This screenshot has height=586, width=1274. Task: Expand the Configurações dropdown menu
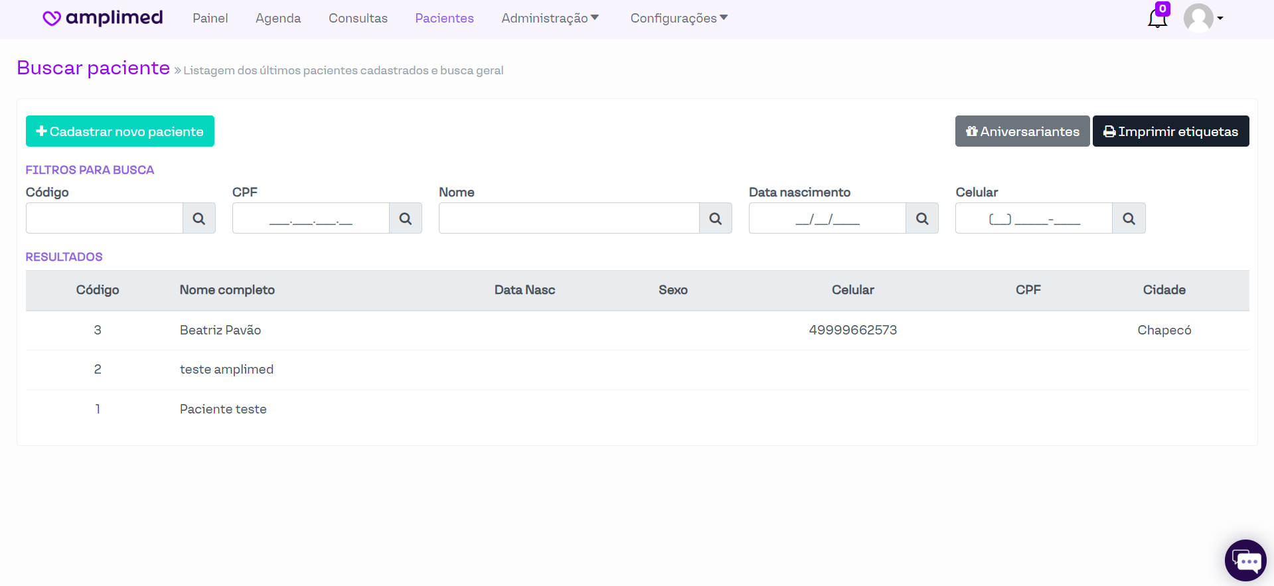[678, 19]
